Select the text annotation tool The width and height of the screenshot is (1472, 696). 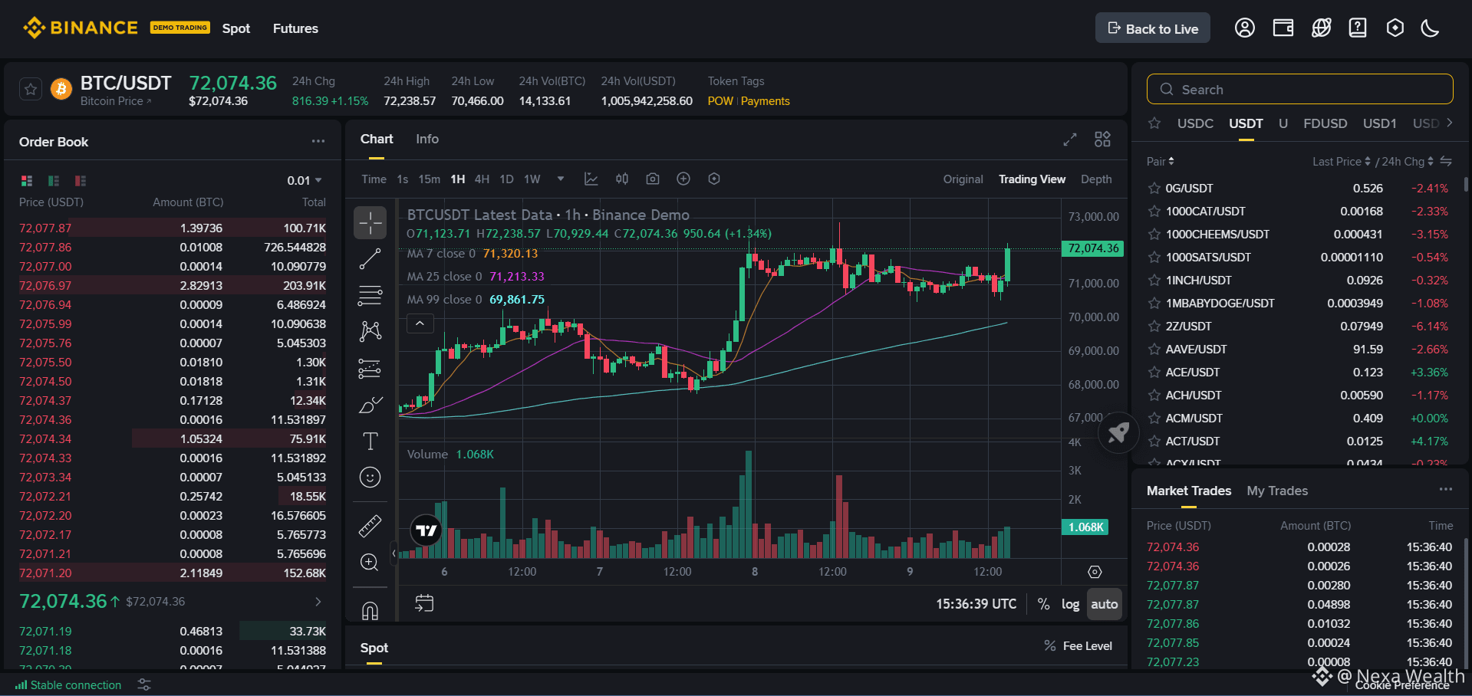370,441
